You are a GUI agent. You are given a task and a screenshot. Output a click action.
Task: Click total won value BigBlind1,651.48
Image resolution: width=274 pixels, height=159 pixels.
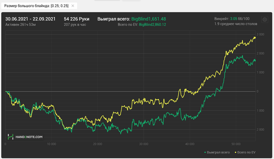click(x=148, y=19)
